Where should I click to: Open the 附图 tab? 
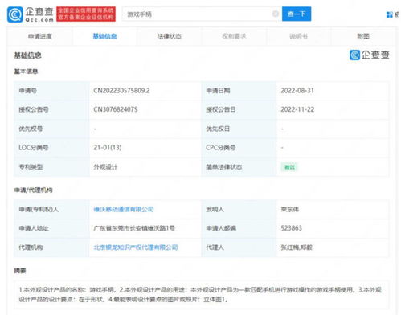tap(363, 36)
